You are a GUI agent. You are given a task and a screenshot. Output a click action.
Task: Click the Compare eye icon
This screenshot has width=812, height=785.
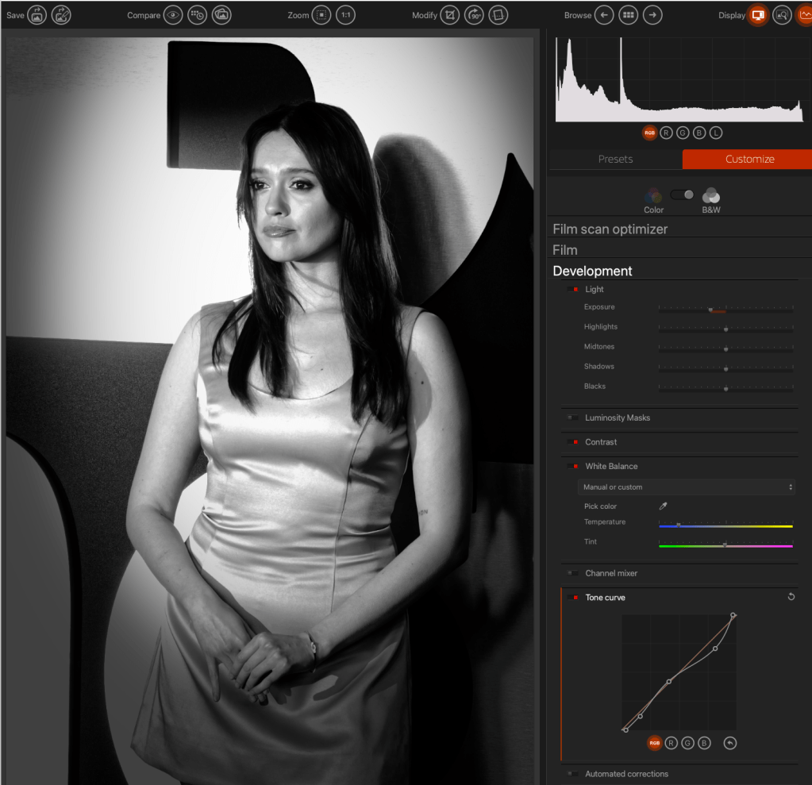[173, 15]
